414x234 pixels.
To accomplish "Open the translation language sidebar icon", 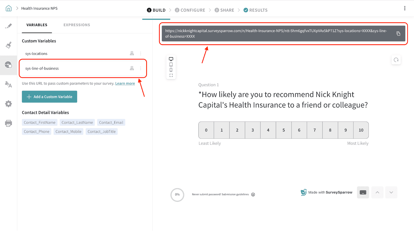I will tap(9, 84).
